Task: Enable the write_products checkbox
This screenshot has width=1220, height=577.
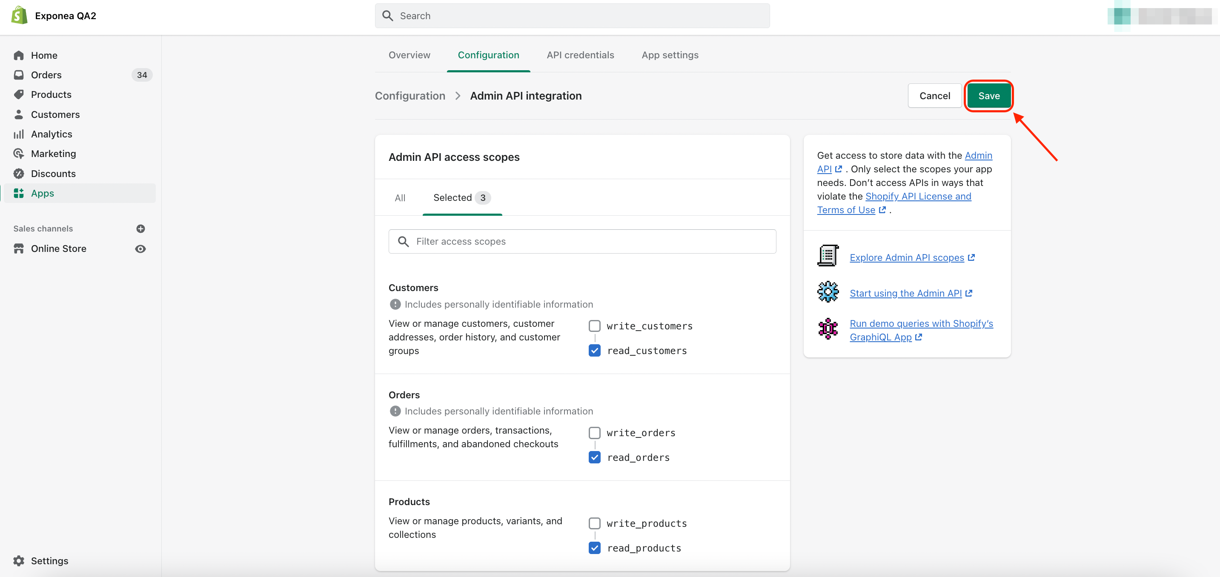Action: coord(594,523)
